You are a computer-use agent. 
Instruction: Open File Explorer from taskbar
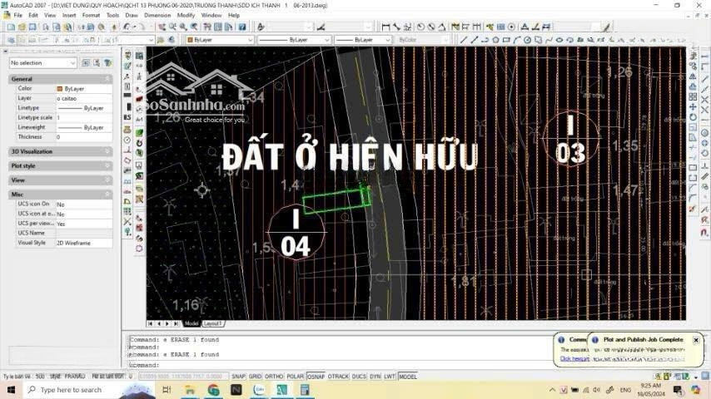click(x=190, y=390)
